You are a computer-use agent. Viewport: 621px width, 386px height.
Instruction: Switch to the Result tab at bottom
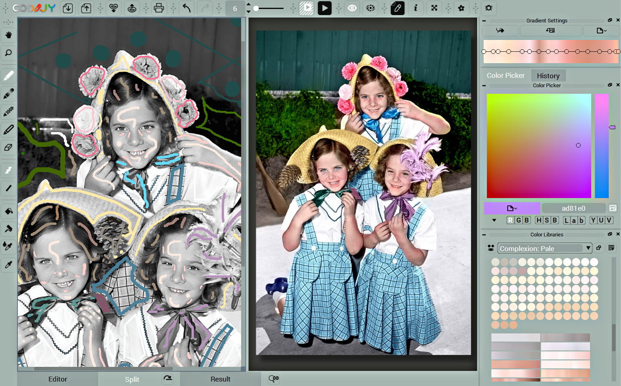[x=220, y=379]
